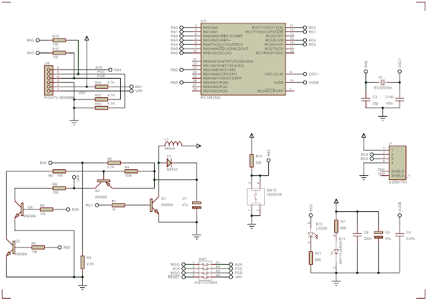Select resistor R6 10K
Viewport: 427px width, 300px height.
point(59,171)
